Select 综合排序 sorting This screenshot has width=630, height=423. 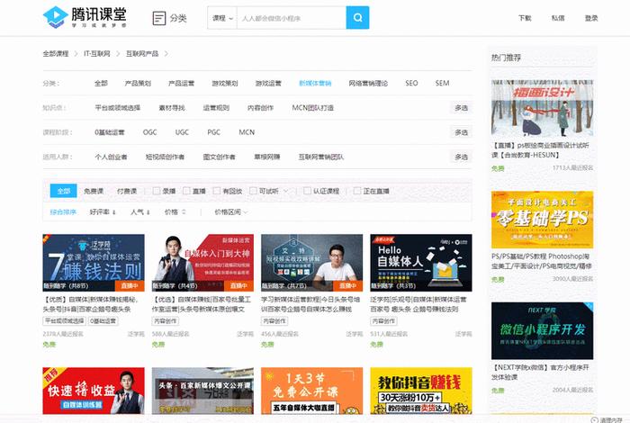(63, 212)
